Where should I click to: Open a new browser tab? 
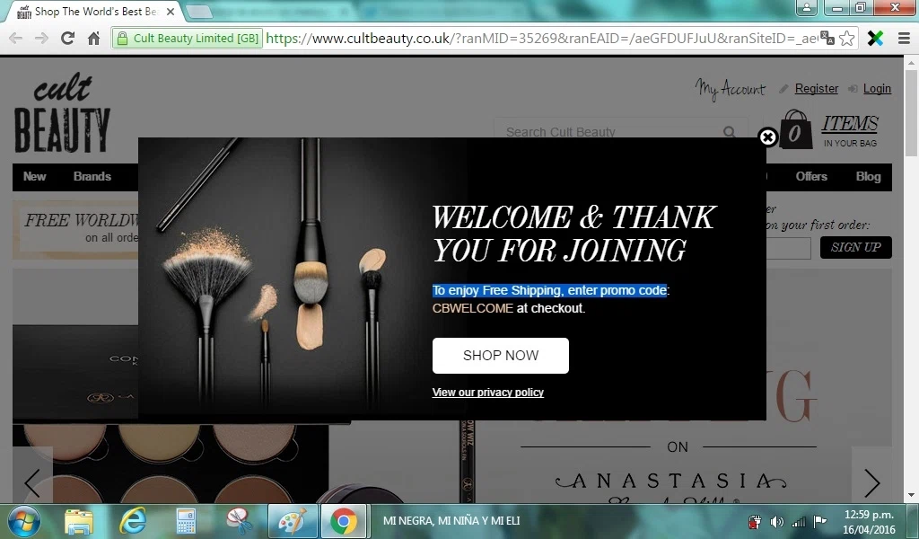click(199, 11)
